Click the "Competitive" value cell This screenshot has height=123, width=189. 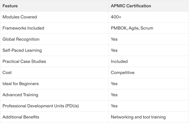(x=122, y=73)
